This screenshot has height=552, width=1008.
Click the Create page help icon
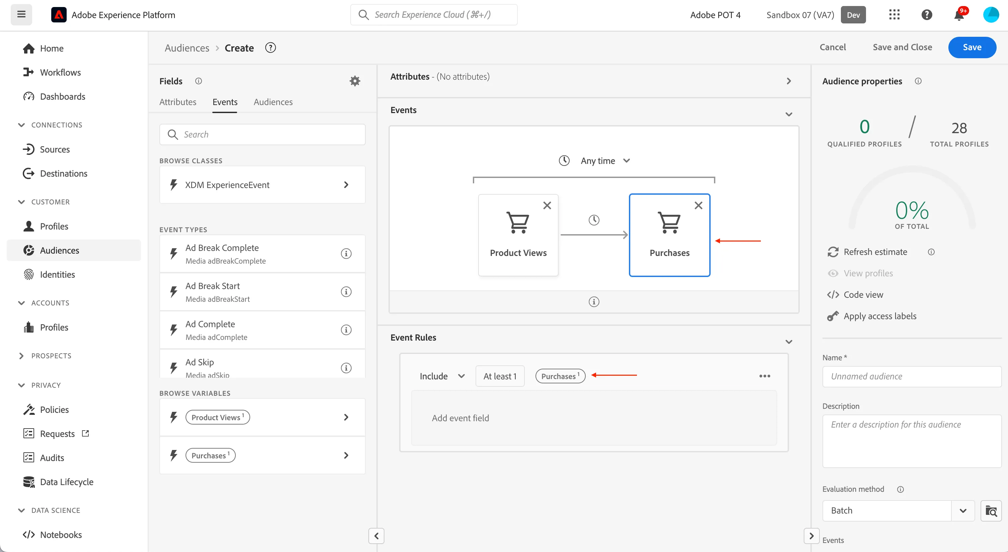270,48
